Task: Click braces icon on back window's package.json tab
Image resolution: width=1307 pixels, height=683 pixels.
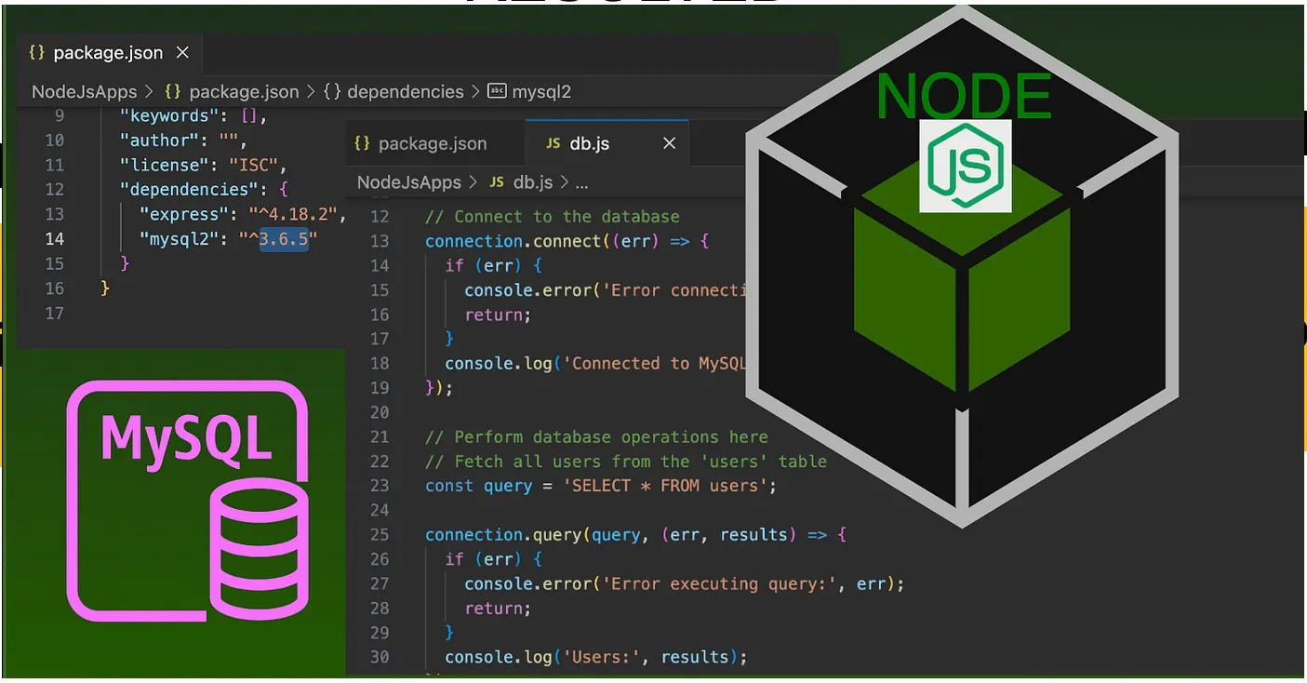Action: 36,53
